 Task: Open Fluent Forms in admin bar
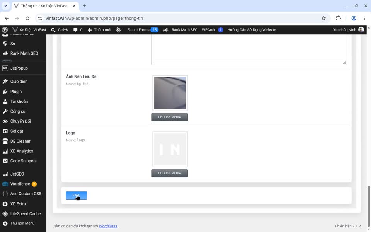click(142, 30)
